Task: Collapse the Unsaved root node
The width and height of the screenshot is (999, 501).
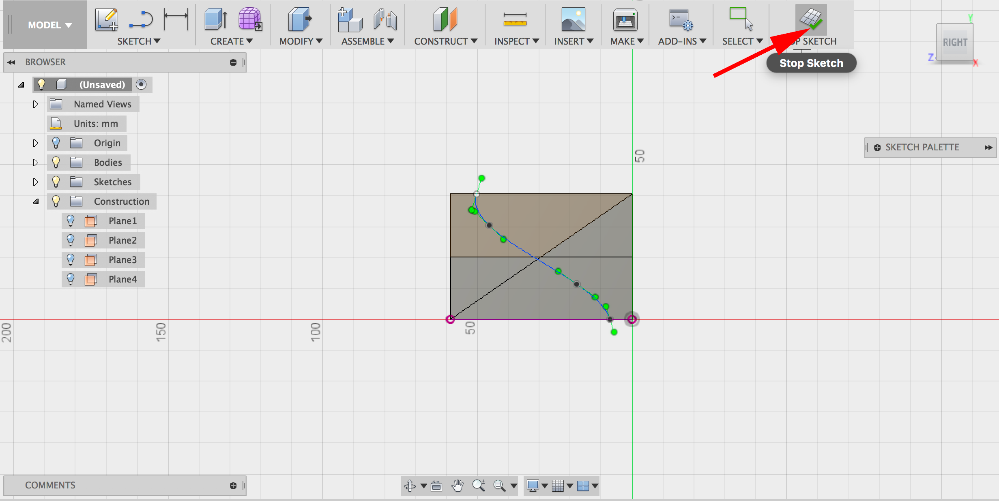Action: (x=21, y=85)
